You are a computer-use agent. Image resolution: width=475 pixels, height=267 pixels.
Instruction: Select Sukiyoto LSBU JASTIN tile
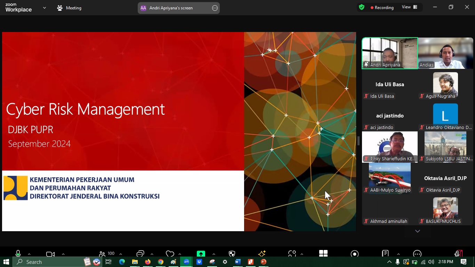445,147
